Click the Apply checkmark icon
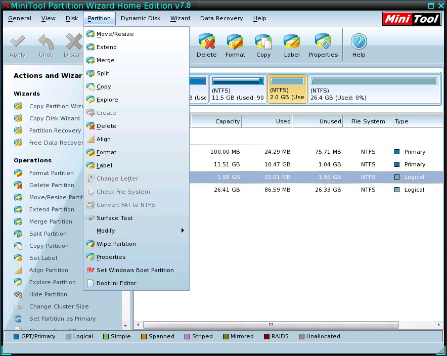This screenshot has width=447, height=356. pos(18,46)
